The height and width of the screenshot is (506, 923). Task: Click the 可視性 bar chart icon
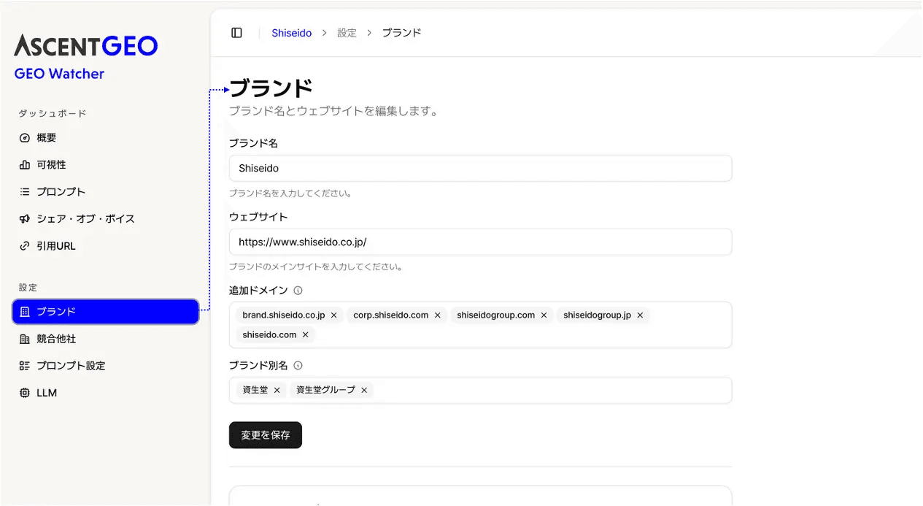click(x=25, y=165)
